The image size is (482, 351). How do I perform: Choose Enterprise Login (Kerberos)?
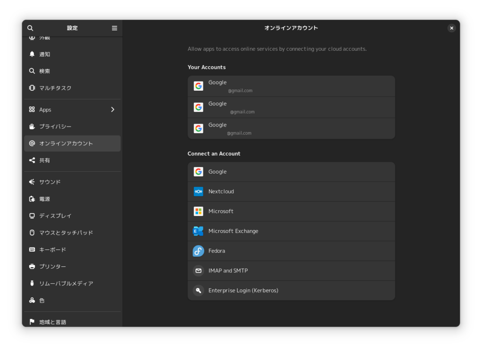291,290
